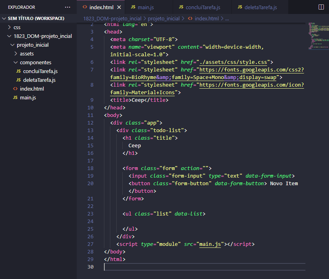Click JS icon beside main.js in explorer
The width and height of the screenshot is (329, 279).
(15, 98)
